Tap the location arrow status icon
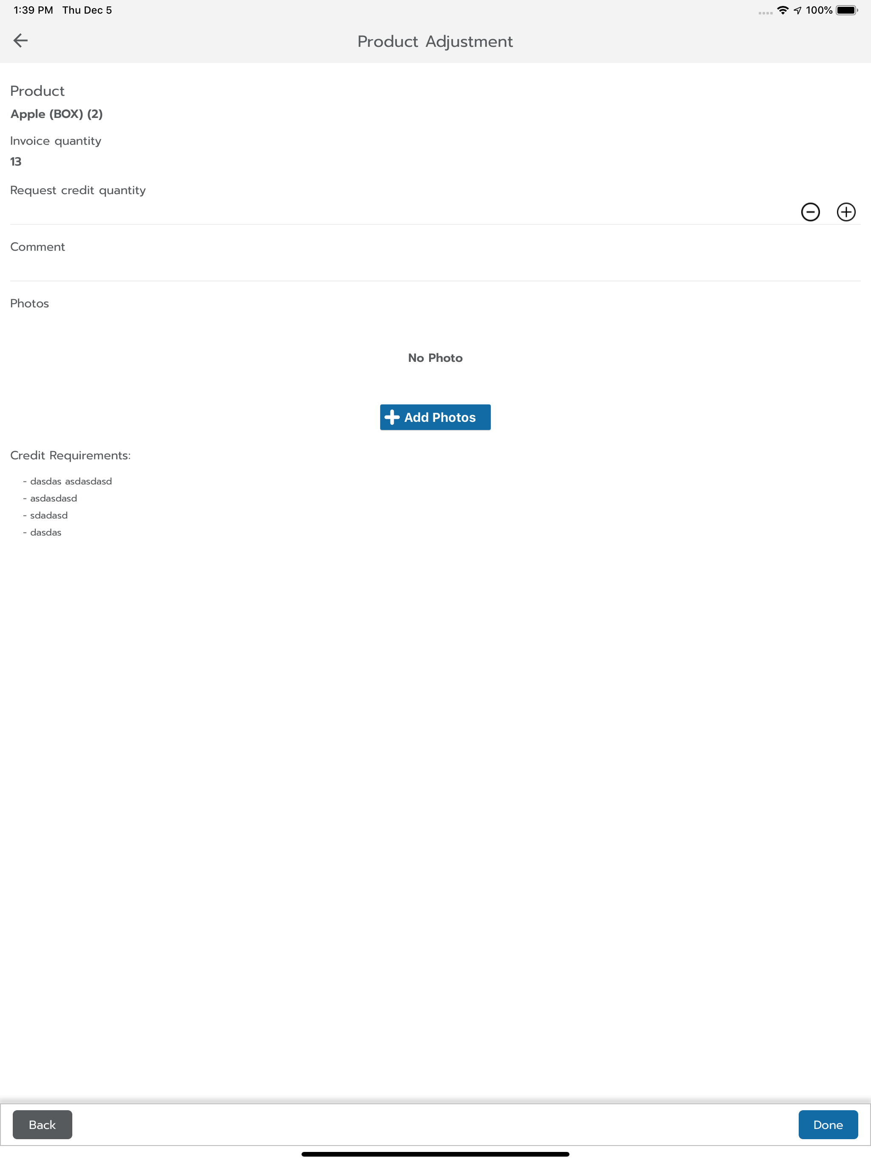 tap(797, 10)
